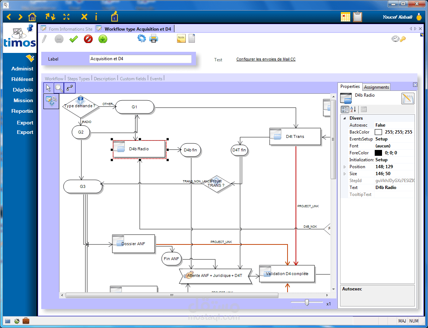Switch to categorized property view
The image size is (428, 328).
pyautogui.click(x=345, y=109)
